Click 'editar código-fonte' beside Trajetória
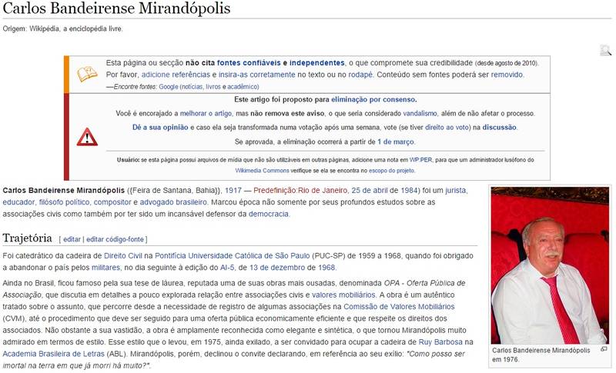 (115, 239)
